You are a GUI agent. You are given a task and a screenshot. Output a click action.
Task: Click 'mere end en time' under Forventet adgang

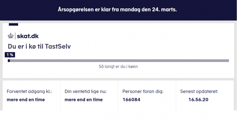tap(26, 100)
